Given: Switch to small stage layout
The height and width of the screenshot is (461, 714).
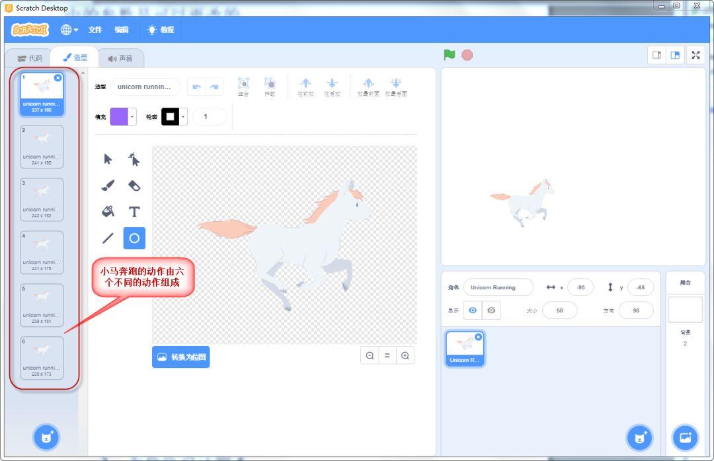Looking at the screenshot, I should pos(656,55).
